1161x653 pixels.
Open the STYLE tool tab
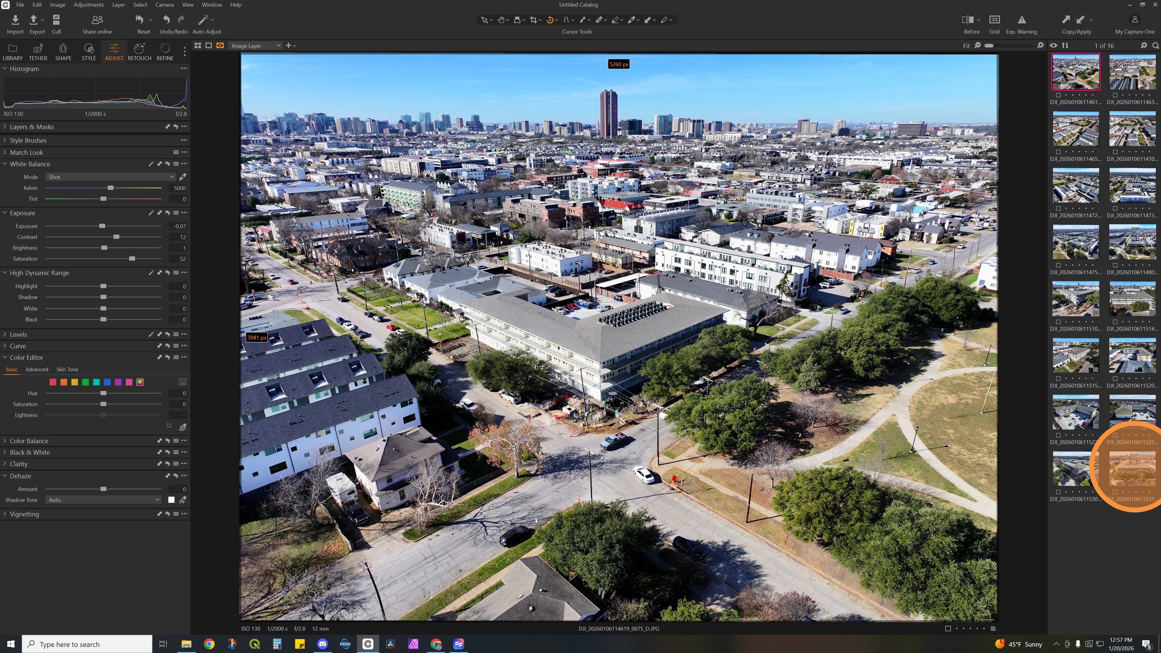coord(88,52)
